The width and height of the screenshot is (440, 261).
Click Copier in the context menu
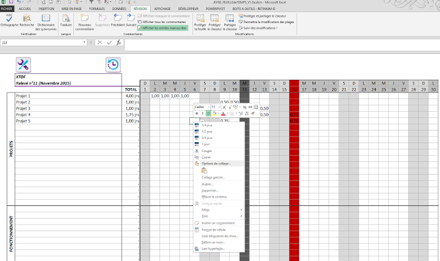pos(206,157)
